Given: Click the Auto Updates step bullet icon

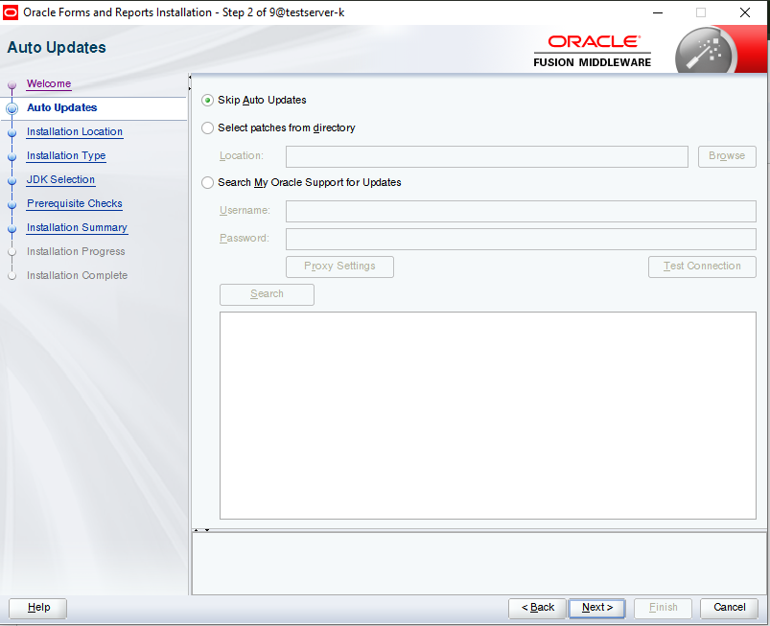Looking at the screenshot, I should [x=12, y=108].
